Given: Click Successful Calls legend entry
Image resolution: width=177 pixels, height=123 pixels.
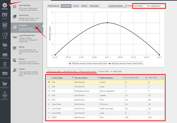Looking at the screenshot, I should point(88,63).
